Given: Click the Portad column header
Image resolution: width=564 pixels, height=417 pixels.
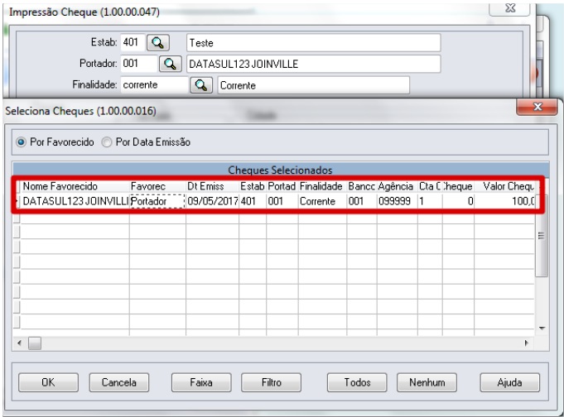Looking at the screenshot, I should [x=282, y=186].
